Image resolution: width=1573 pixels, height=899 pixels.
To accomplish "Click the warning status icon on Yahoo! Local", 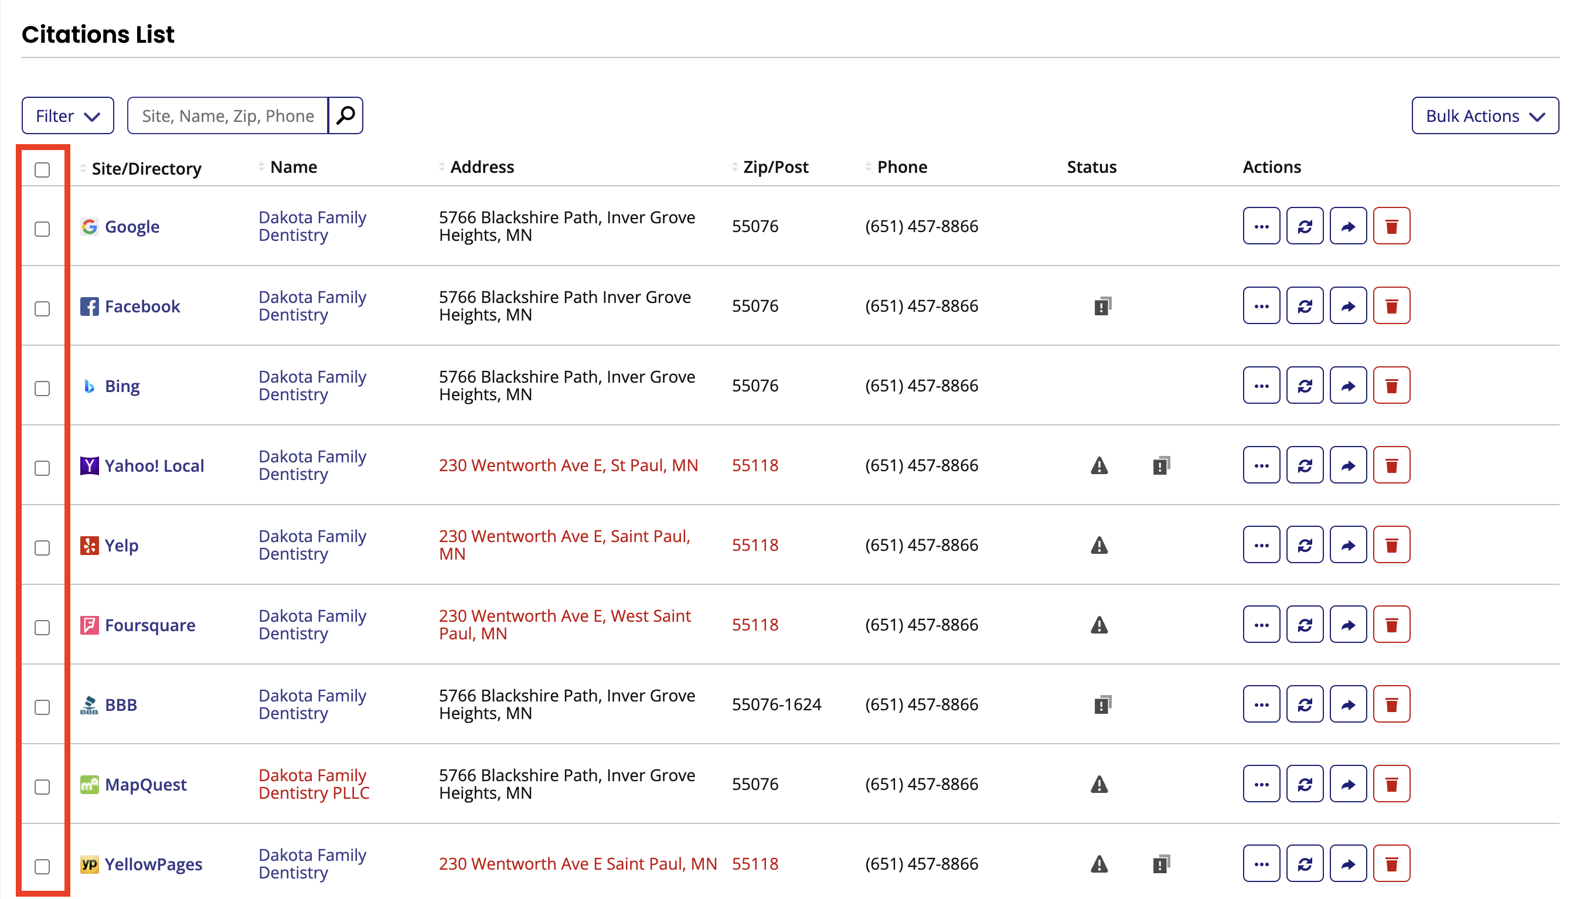I will pos(1098,465).
